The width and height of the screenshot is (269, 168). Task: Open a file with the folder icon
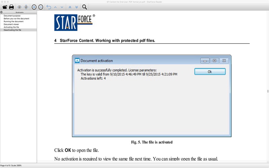click(5, 7)
